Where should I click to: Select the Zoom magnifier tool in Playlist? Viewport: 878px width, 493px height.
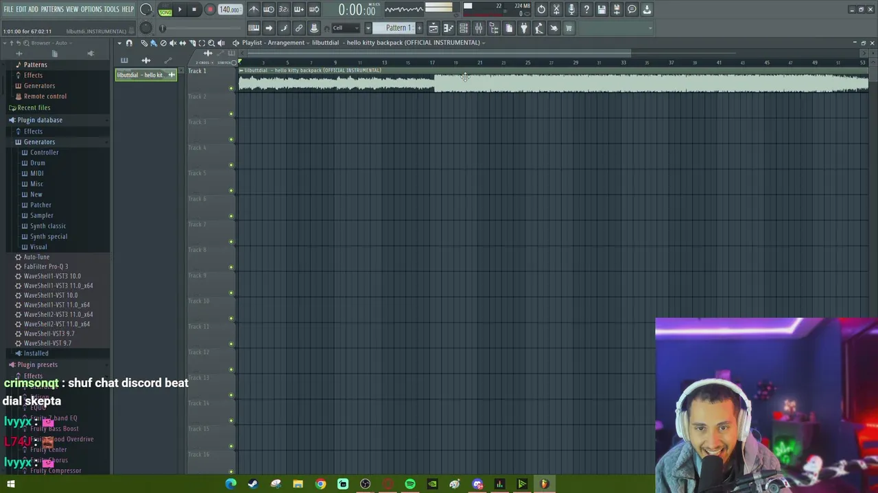[x=211, y=43]
